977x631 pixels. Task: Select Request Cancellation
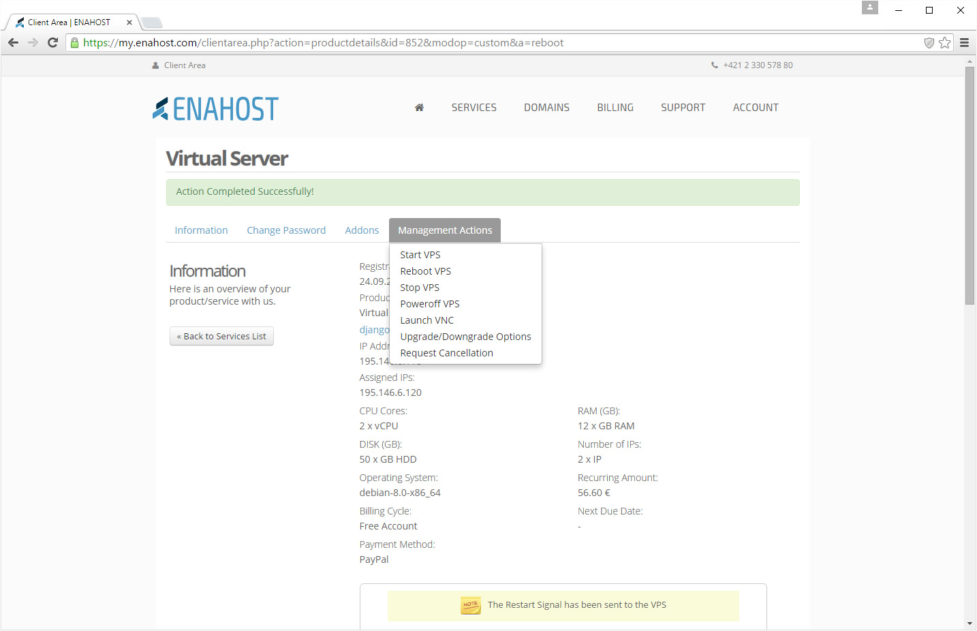click(447, 353)
